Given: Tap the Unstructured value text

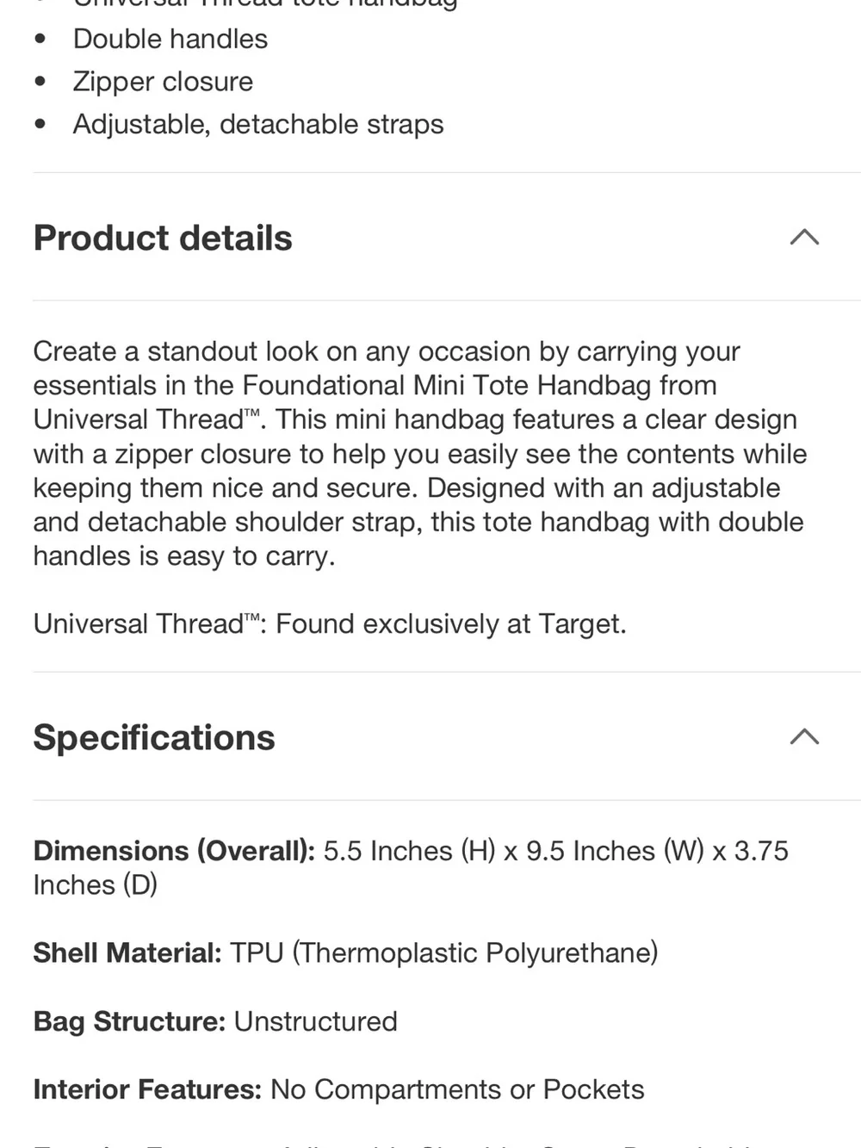Looking at the screenshot, I should 316,1021.
